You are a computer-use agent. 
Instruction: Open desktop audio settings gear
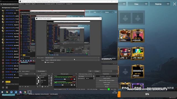point(74,85)
